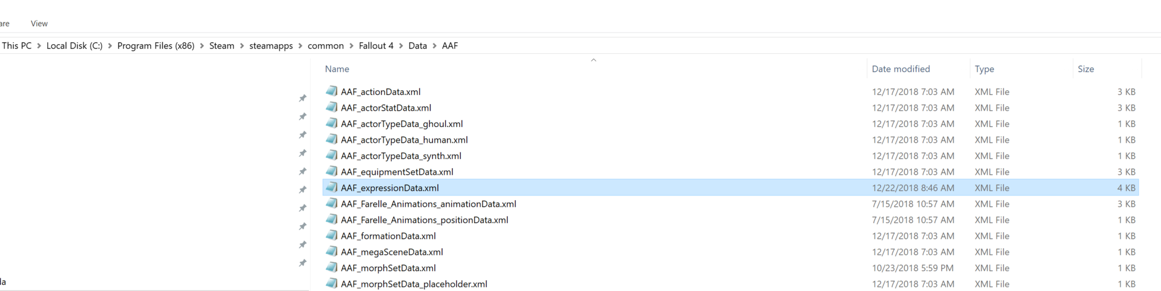Select file name AAF_actorTypeData_human.xml
Image resolution: width=1161 pixels, height=291 pixels.
(x=404, y=140)
